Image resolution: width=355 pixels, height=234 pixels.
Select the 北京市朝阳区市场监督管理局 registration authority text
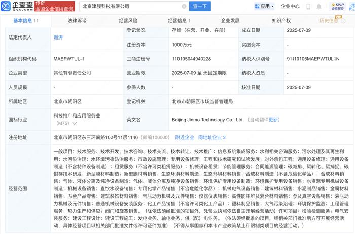tap(202, 102)
